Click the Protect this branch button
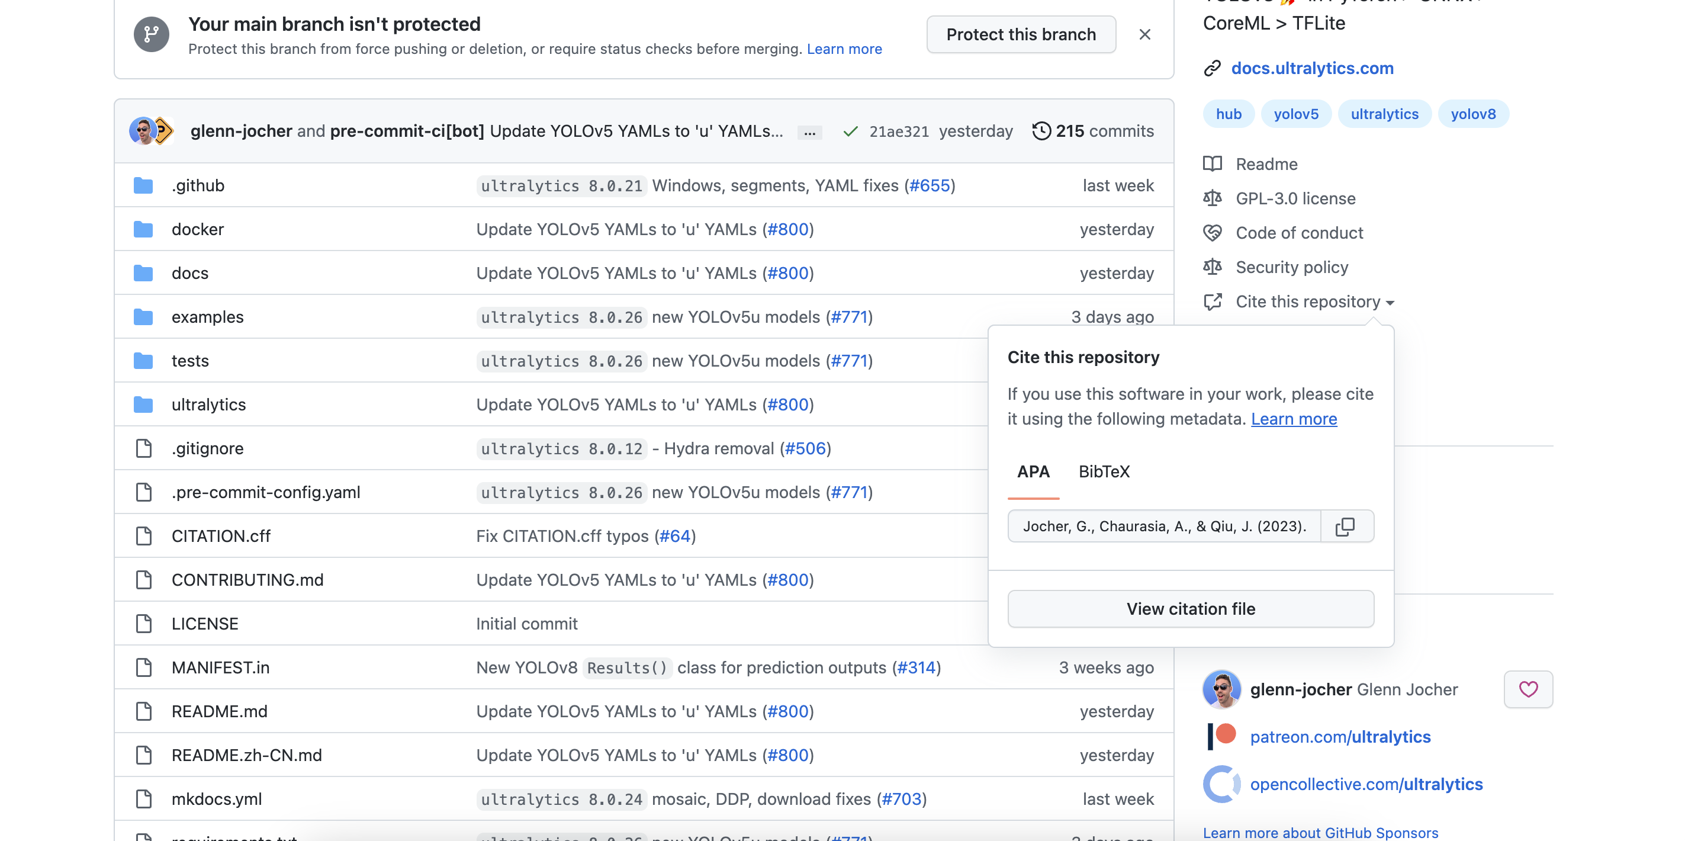 [x=1021, y=35]
